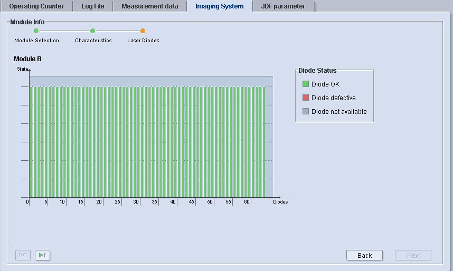Switch to the Log File tab
The image size is (453, 271).
[92, 6]
